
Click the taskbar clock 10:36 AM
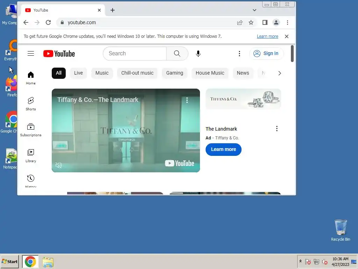pos(340,259)
